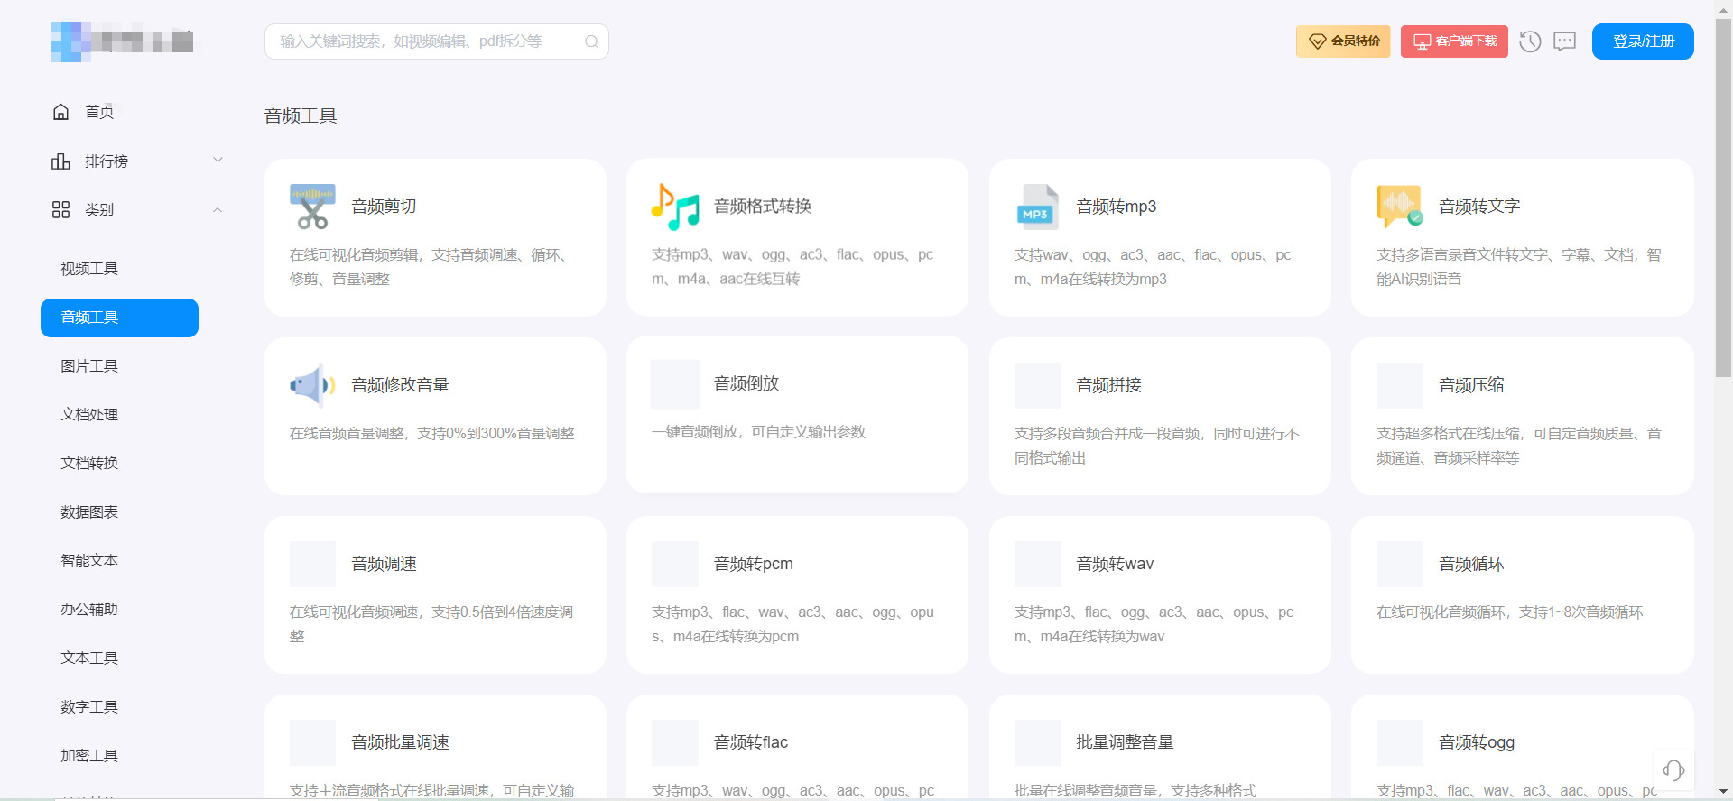The height and width of the screenshot is (801, 1733).
Task: Click the 登录/注册 button
Action: 1643,41
